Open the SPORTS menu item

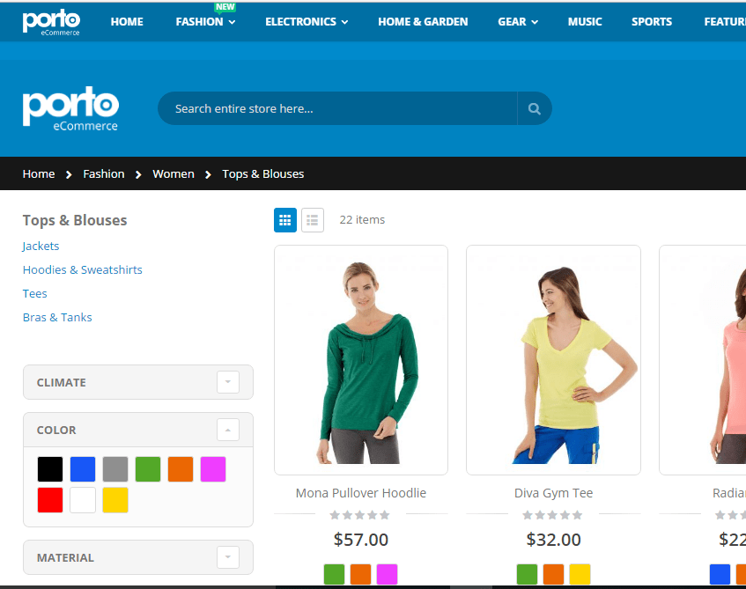[652, 21]
